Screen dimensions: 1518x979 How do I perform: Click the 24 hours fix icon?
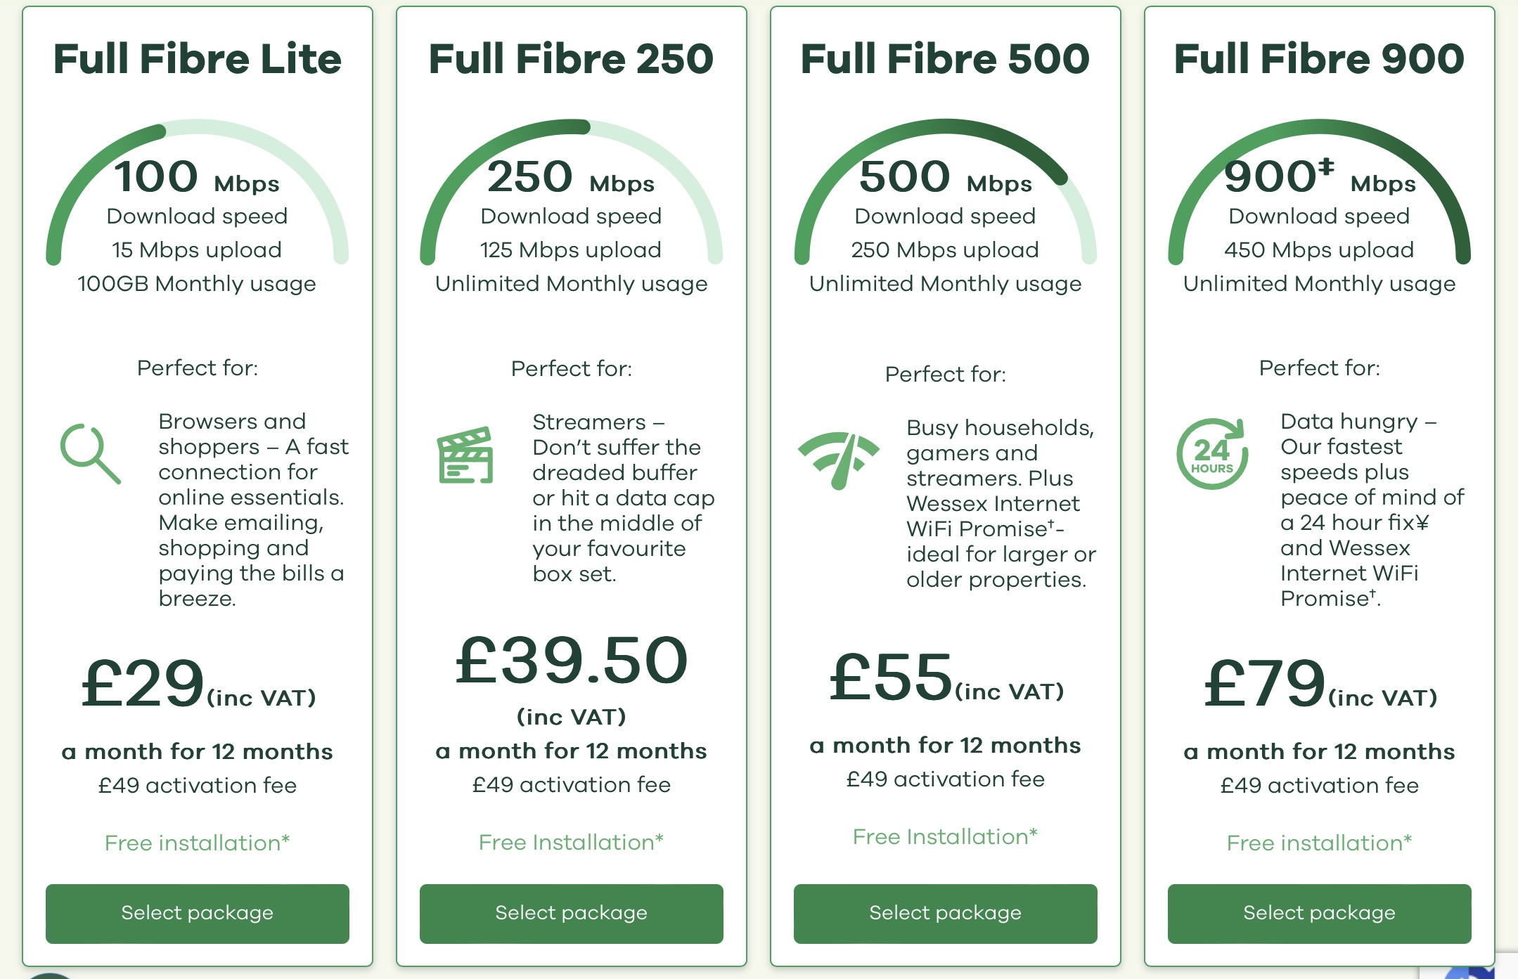click(1213, 453)
